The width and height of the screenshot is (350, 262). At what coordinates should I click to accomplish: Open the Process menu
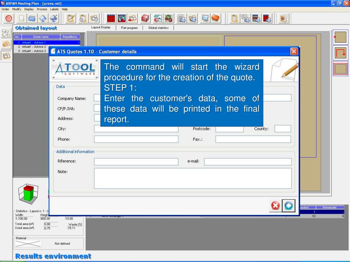pos(42,9)
